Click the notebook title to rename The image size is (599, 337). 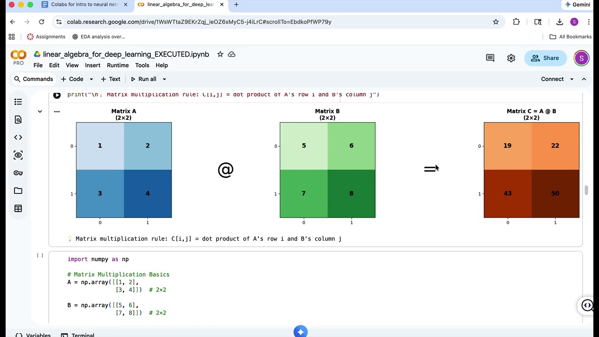click(x=126, y=54)
